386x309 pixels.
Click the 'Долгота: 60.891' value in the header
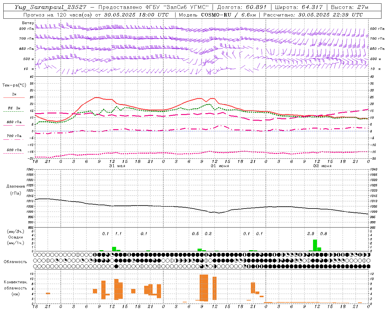[x=242, y=7]
